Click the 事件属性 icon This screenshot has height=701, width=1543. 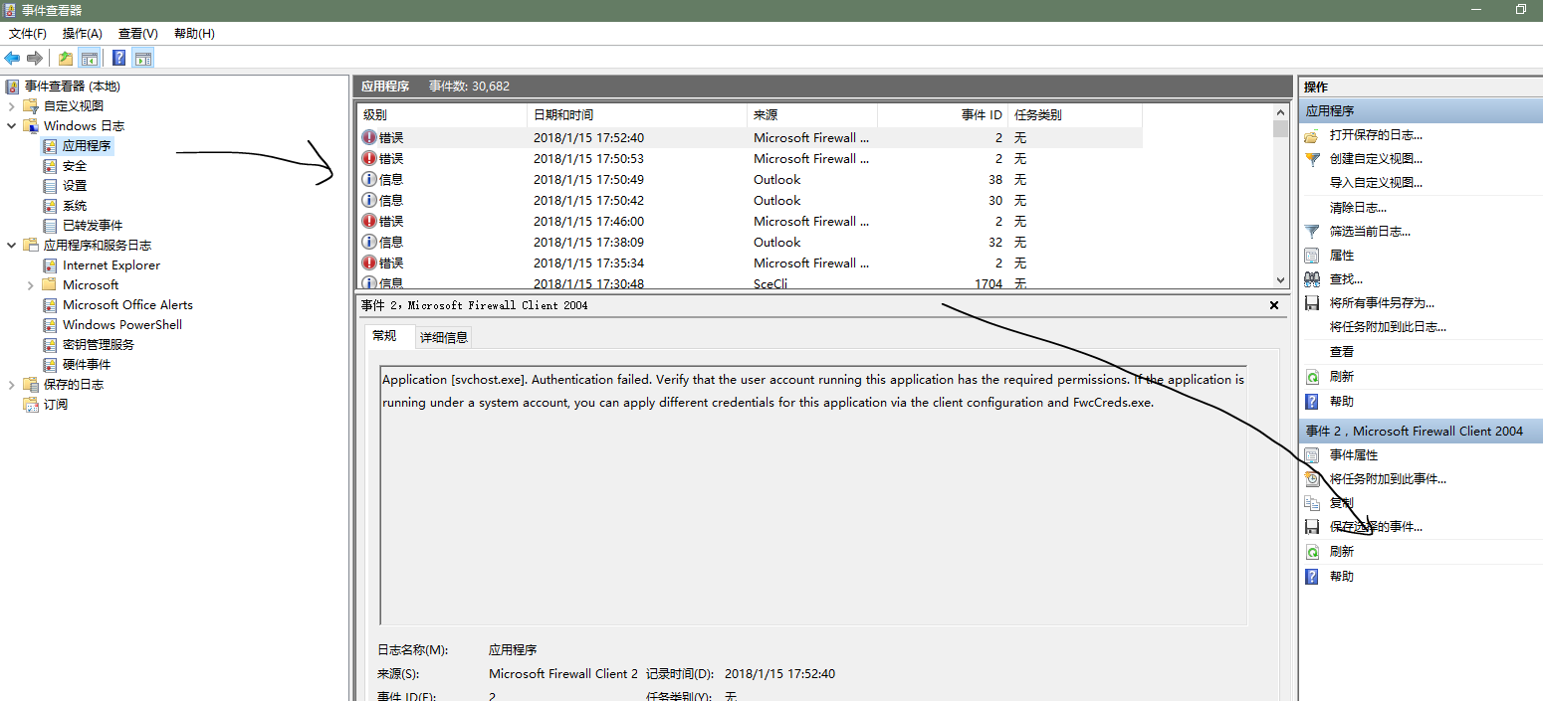(x=1312, y=455)
